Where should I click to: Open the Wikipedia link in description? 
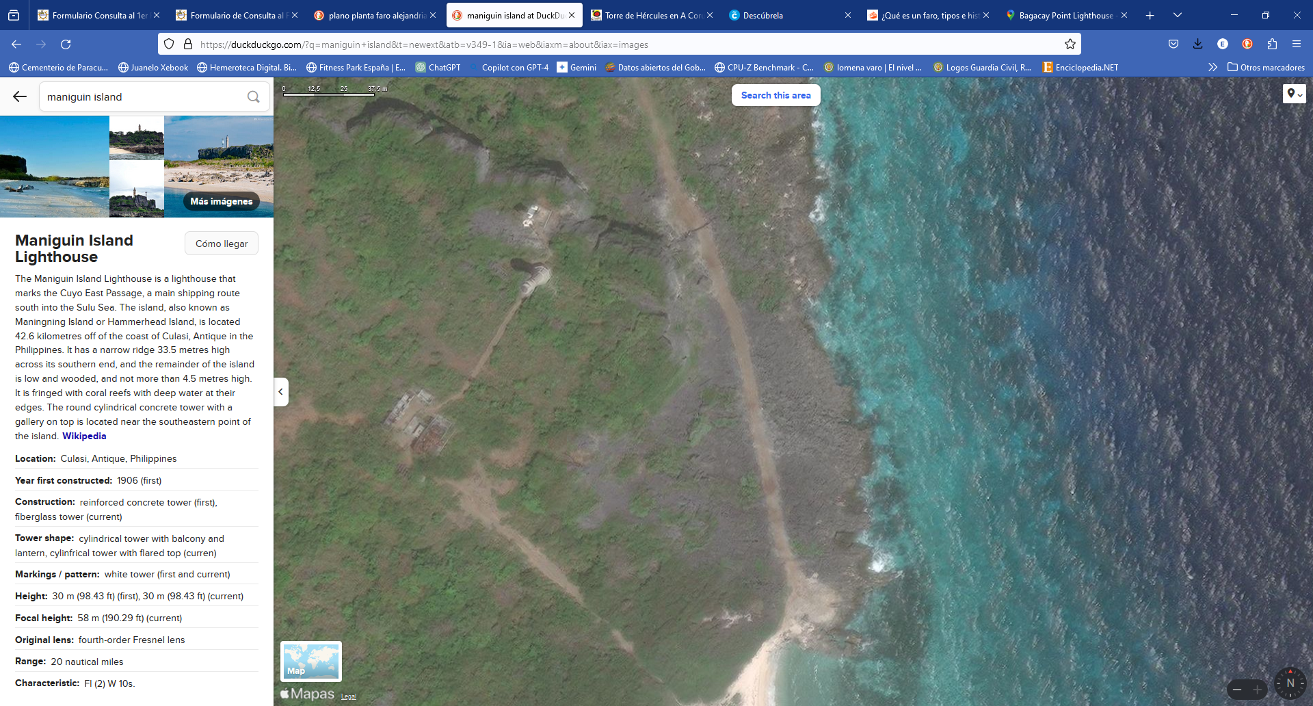click(84, 436)
